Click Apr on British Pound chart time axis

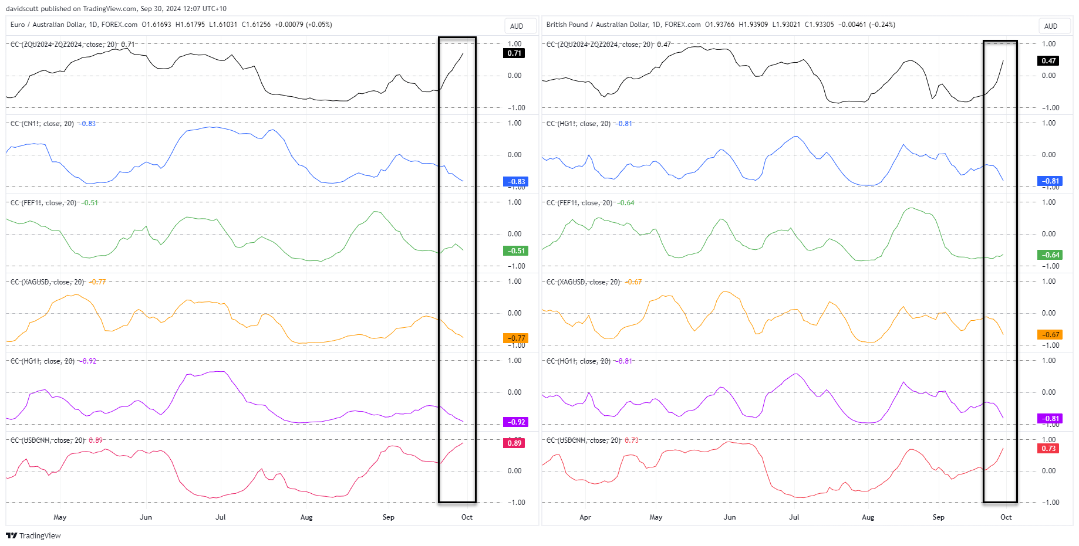[x=585, y=517]
